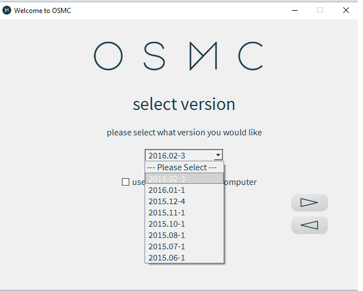
Task: Collapse the version dropdown using its arrow
Action: (x=218, y=156)
